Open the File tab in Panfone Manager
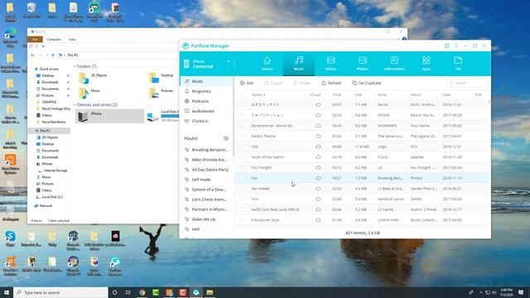Viewport: 530px width, 298px height. 458,64
